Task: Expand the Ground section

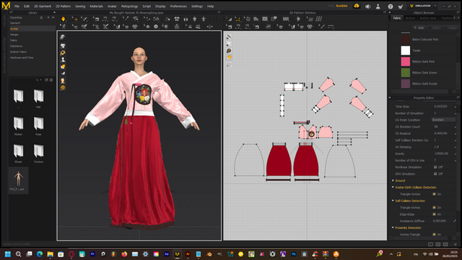Action: click(x=393, y=181)
